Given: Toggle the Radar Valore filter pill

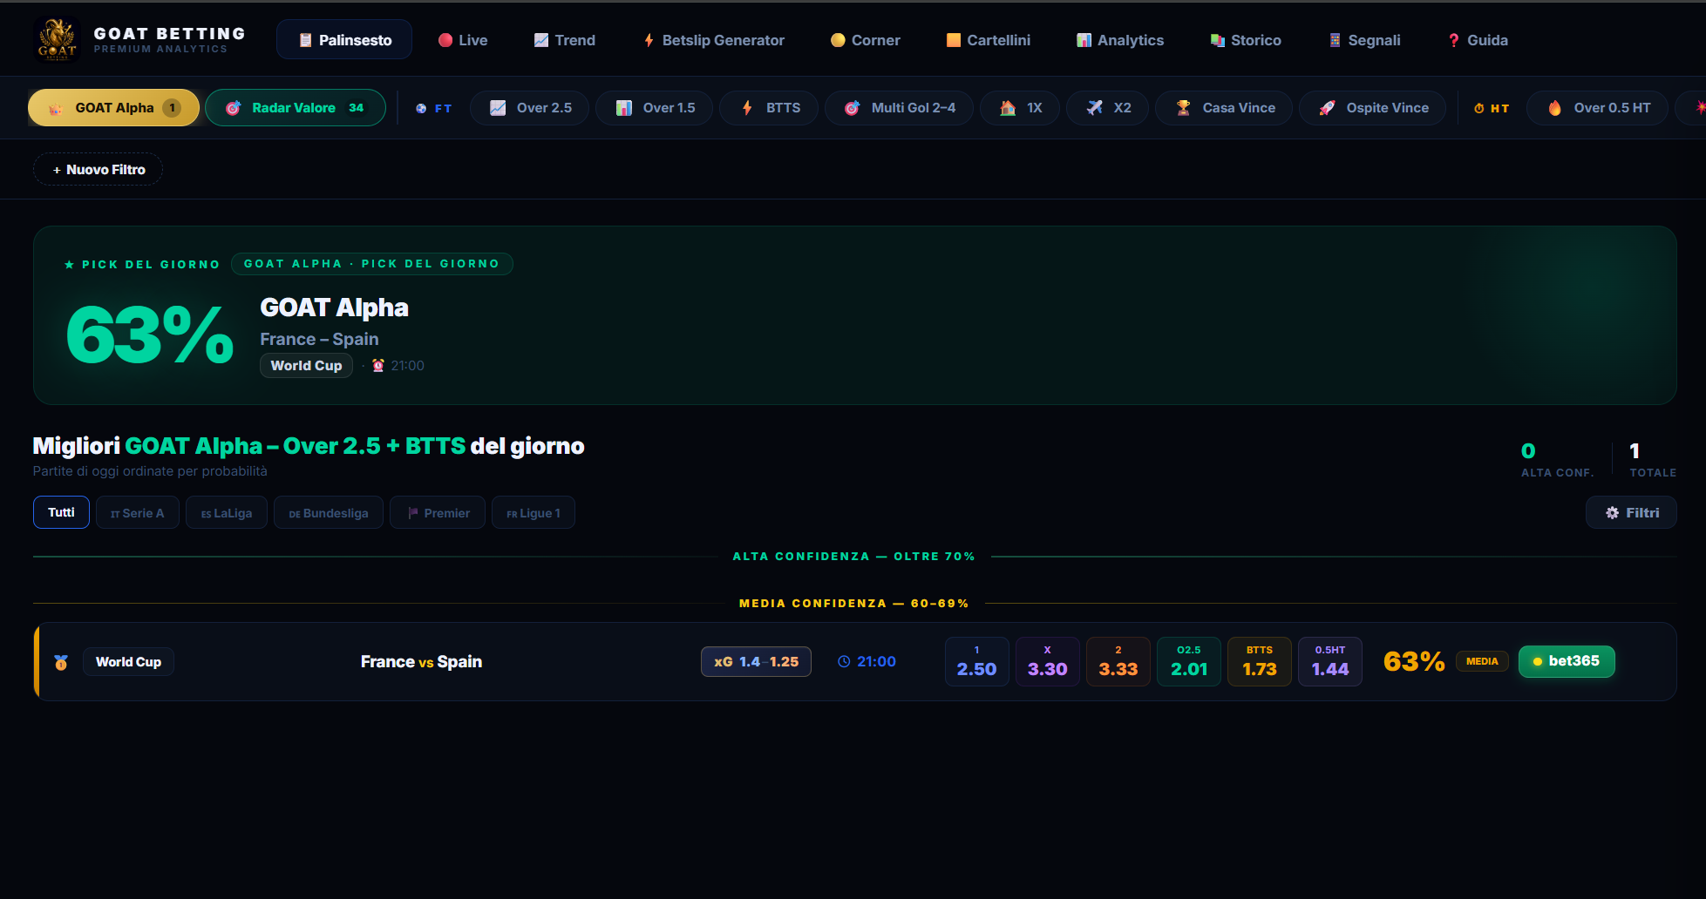Looking at the screenshot, I should tap(296, 108).
